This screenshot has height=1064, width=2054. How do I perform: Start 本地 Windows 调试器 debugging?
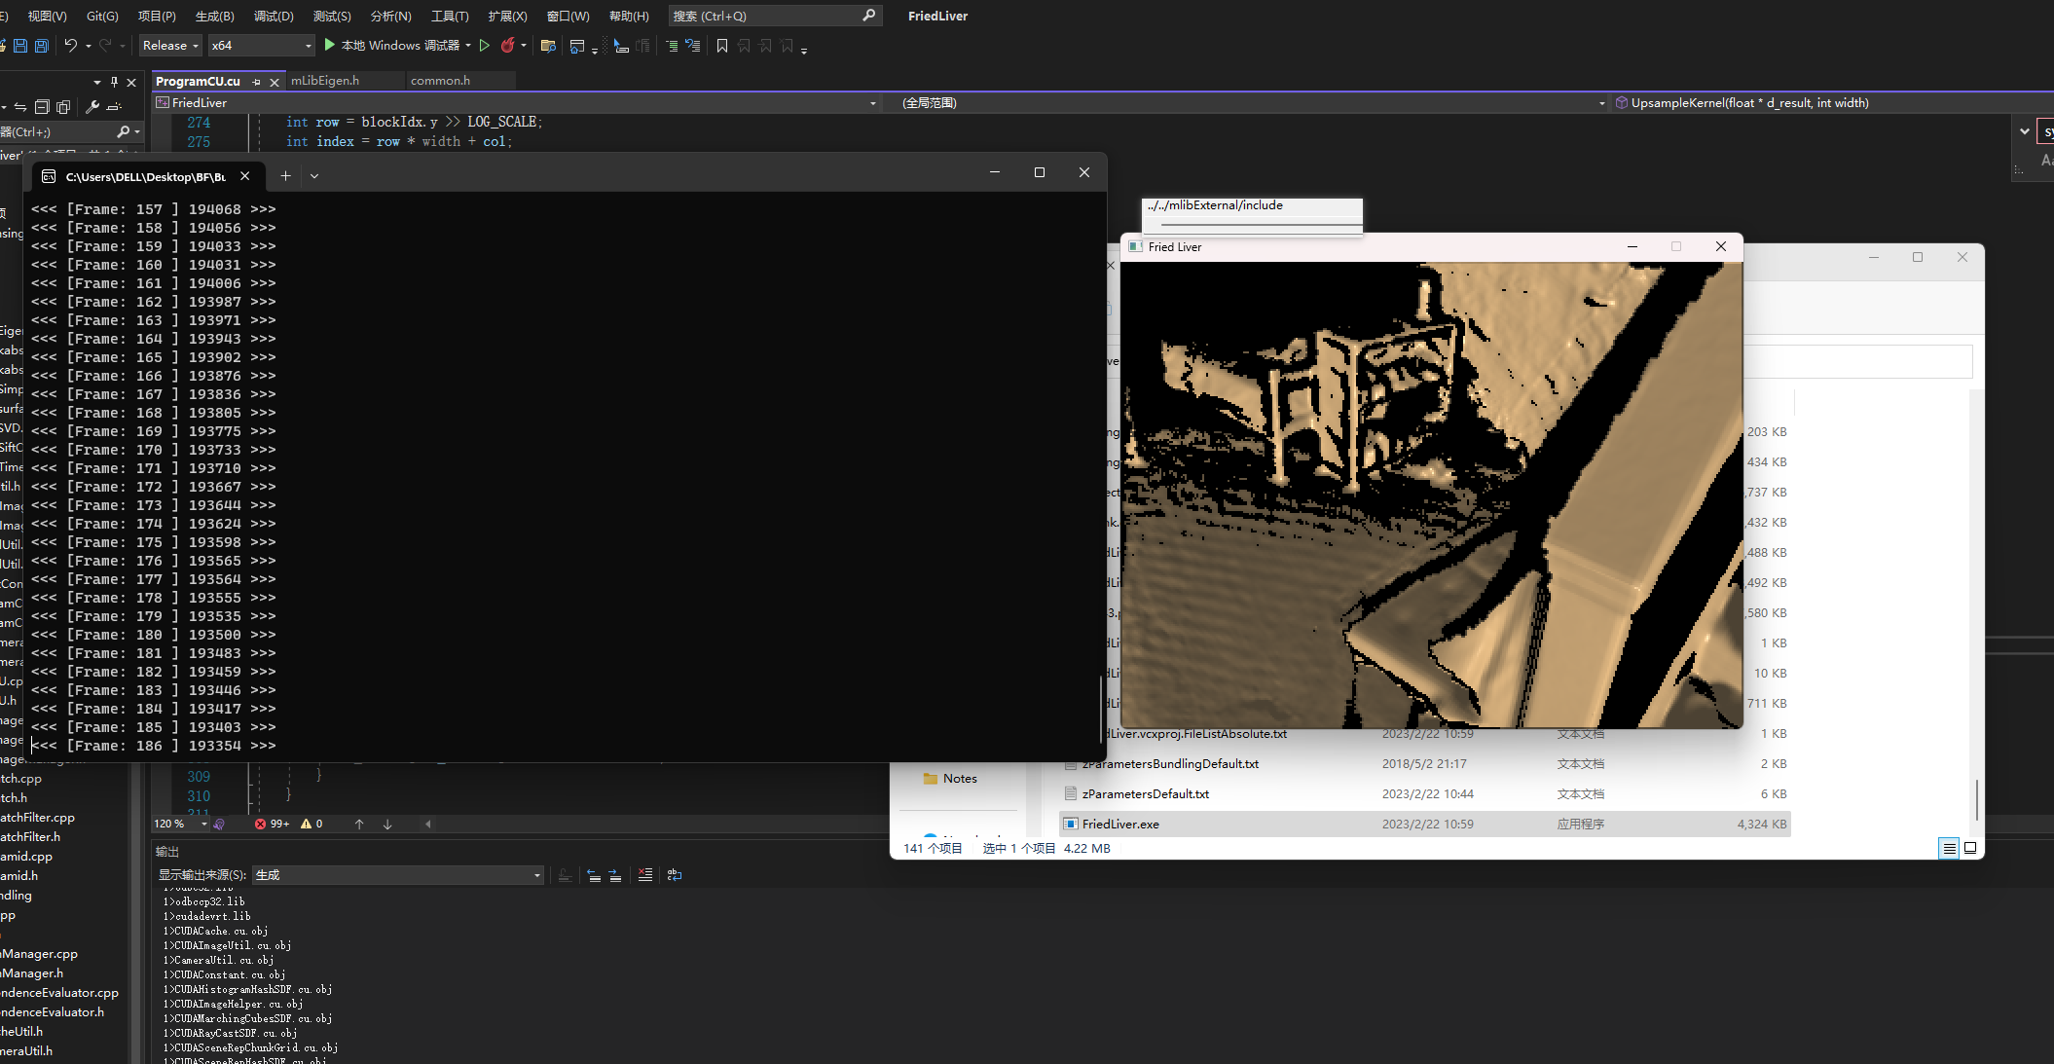click(391, 46)
